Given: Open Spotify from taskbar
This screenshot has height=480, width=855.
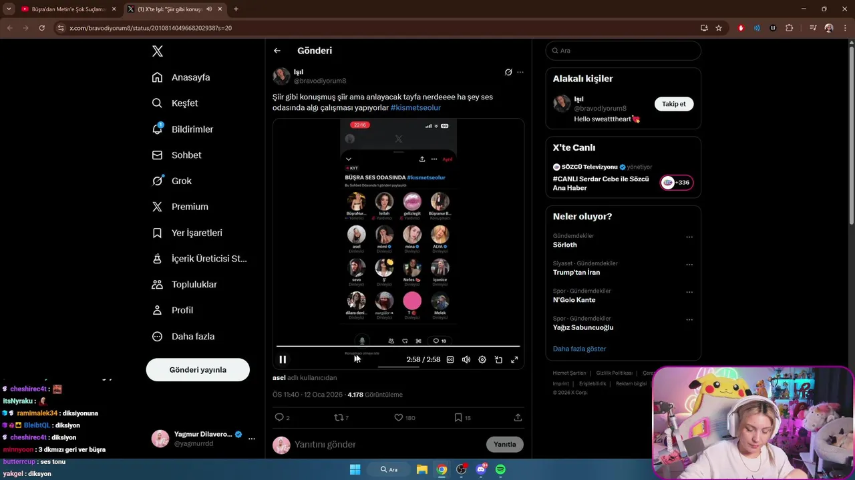Looking at the screenshot, I should pos(500,469).
